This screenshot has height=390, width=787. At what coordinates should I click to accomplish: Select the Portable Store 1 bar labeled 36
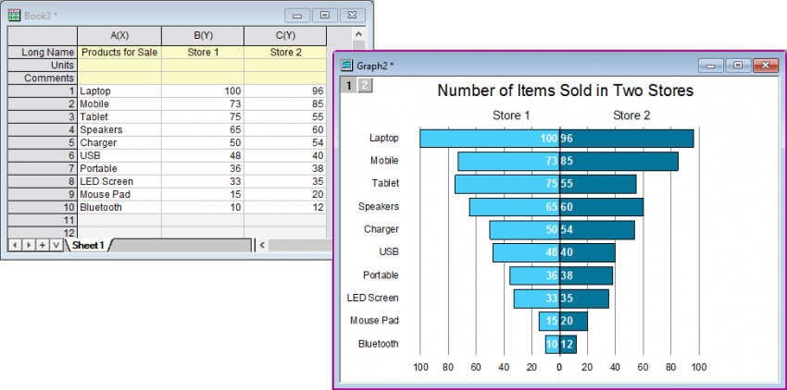pos(534,275)
